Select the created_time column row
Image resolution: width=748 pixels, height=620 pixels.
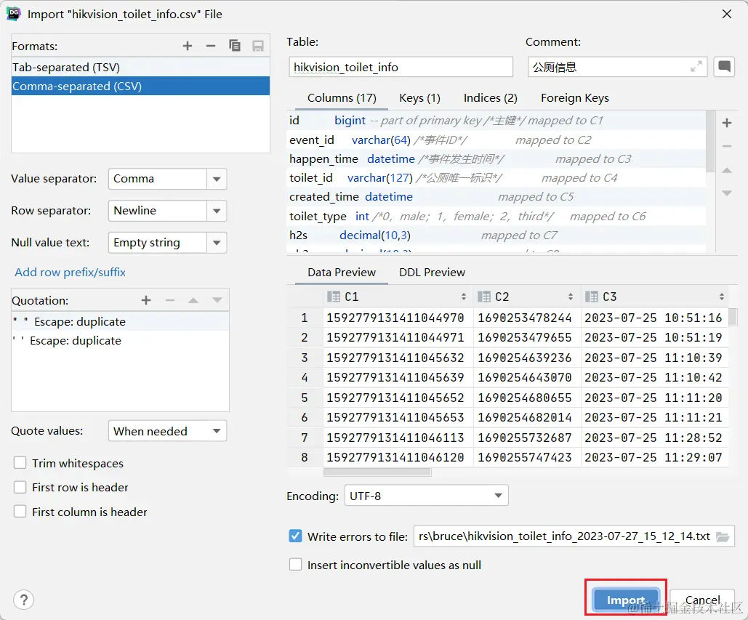[x=496, y=196]
